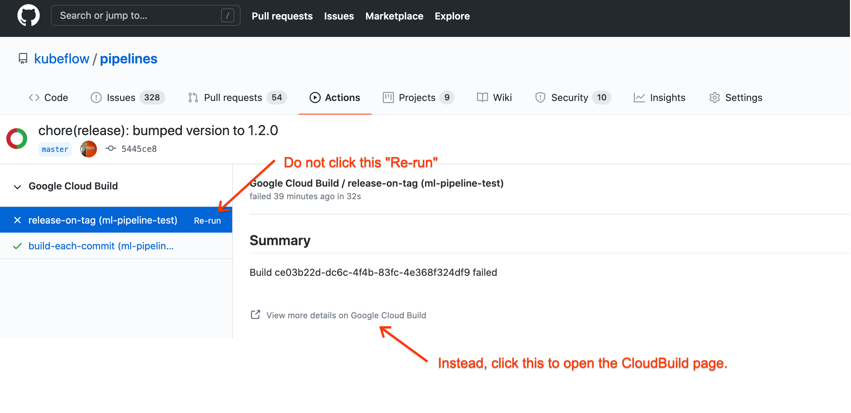The height and width of the screenshot is (413, 851).
Task: Click the red-green run status icon
Action: pos(17,139)
